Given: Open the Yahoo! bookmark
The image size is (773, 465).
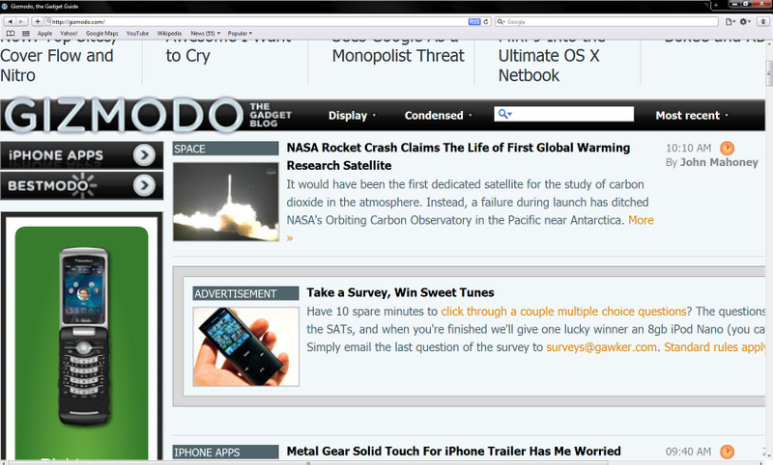Looking at the screenshot, I should (x=69, y=34).
